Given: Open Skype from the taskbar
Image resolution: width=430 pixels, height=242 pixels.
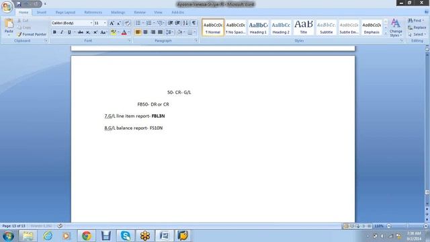Looking at the screenshot, I should pos(126,236).
